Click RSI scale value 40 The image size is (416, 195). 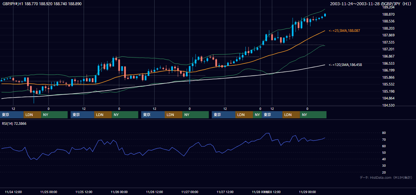[x=384, y=159]
